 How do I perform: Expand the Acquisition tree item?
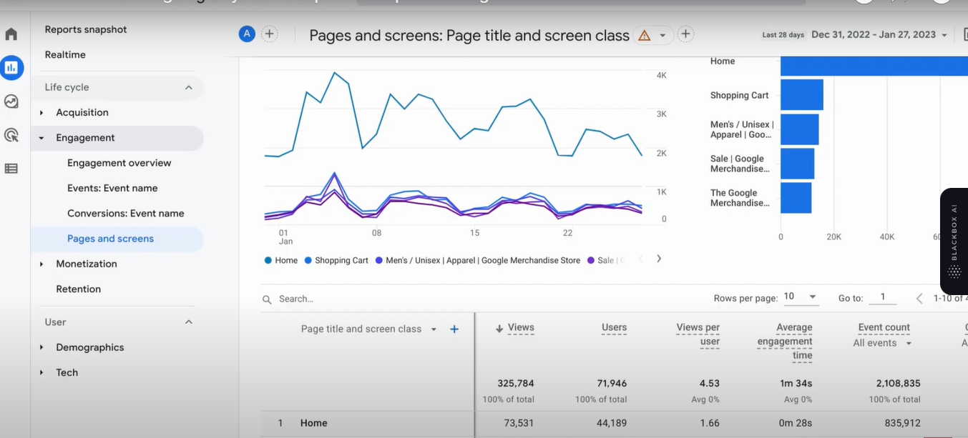tap(41, 113)
